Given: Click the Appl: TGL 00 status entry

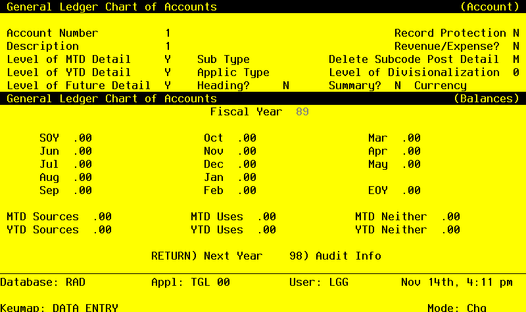Looking at the screenshot, I should point(191,283).
